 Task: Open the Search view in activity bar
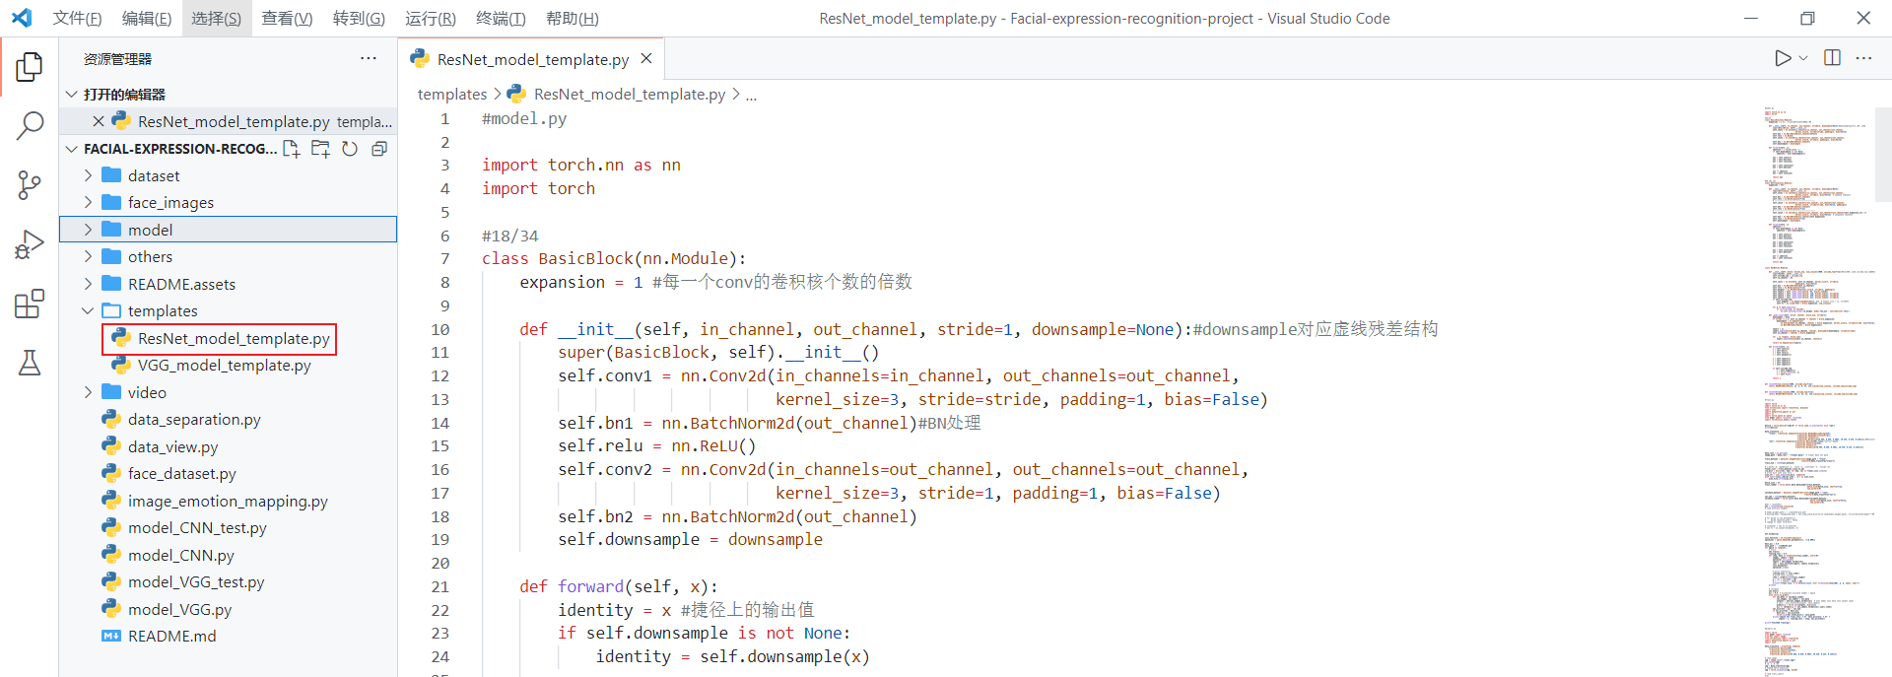(x=30, y=125)
